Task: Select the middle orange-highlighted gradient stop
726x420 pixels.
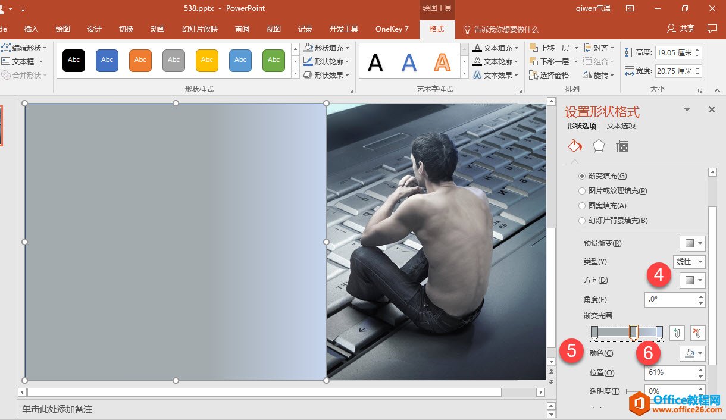Action: coord(633,333)
